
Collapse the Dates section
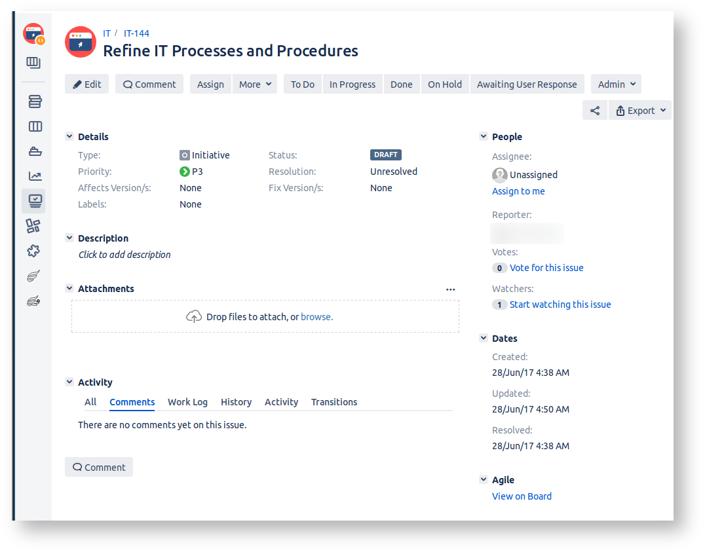pos(484,339)
